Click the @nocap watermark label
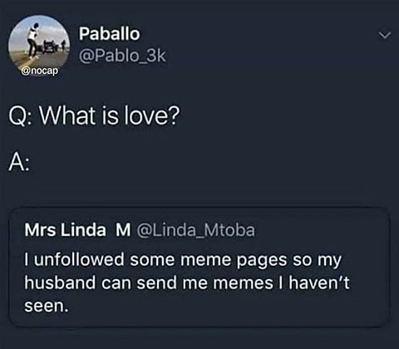Image resolution: width=399 pixels, height=349 pixels. pos(40,71)
